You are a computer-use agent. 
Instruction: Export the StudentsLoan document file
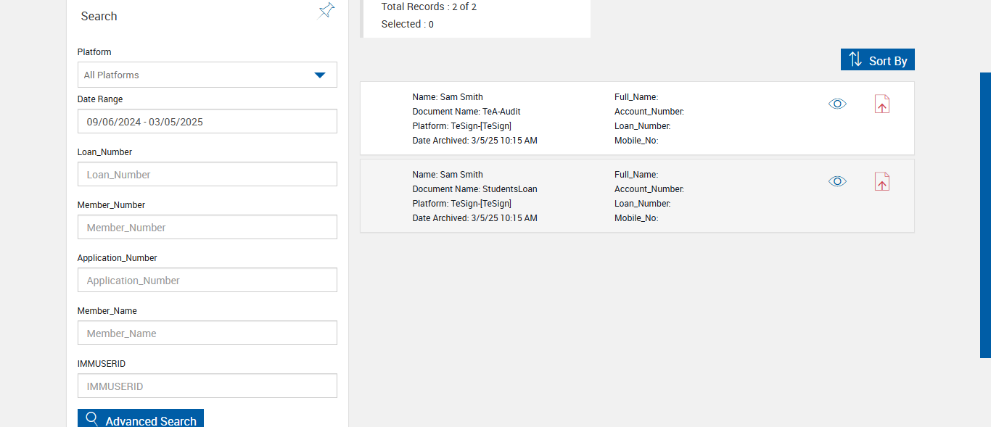pyautogui.click(x=881, y=182)
